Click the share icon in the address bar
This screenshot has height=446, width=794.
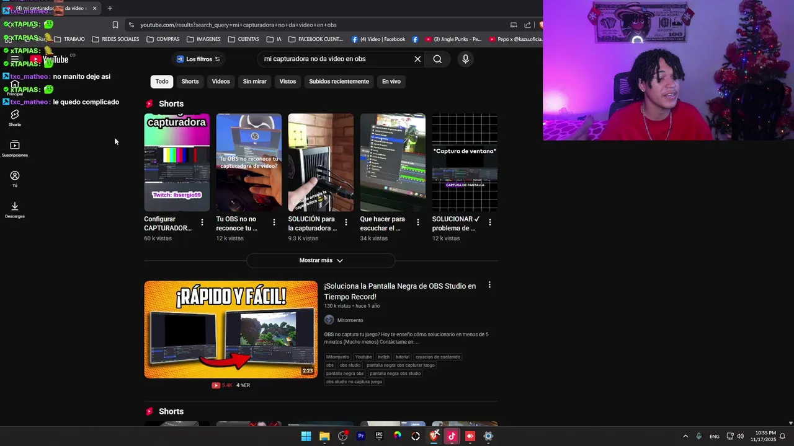(527, 25)
